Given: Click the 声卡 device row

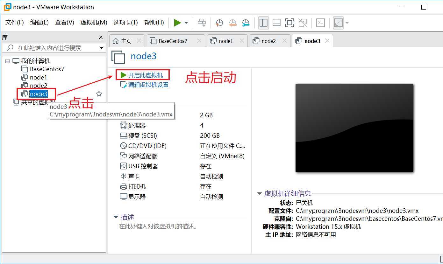Looking at the screenshot, I should click(x=182, y=176).
